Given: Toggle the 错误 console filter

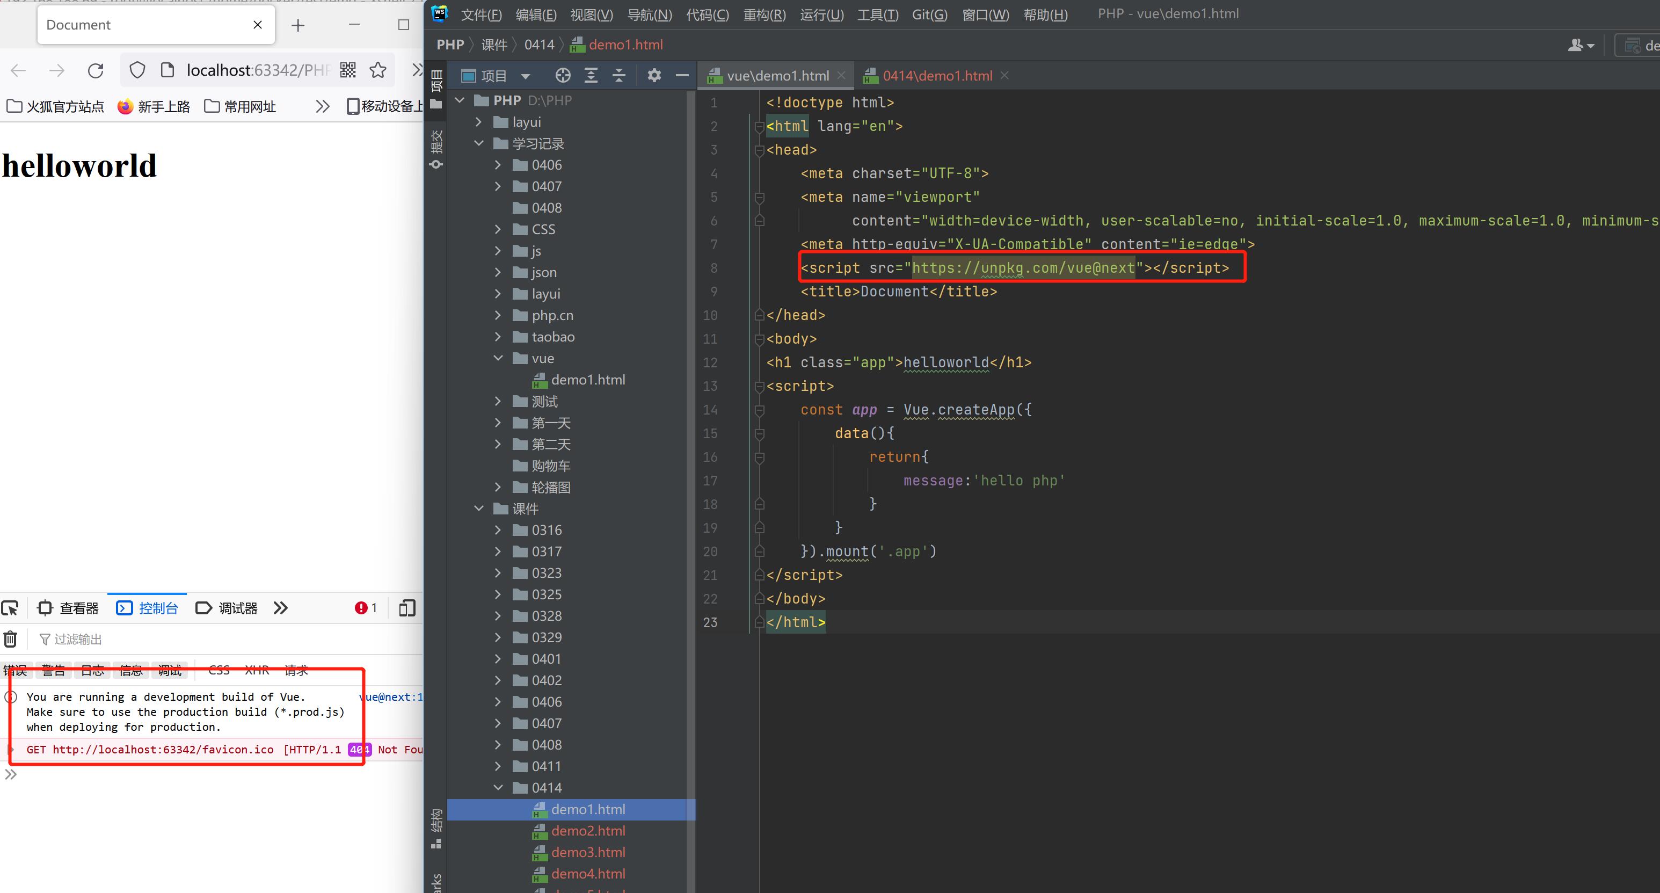Looking at the screenshot, I should pos(15,671).
